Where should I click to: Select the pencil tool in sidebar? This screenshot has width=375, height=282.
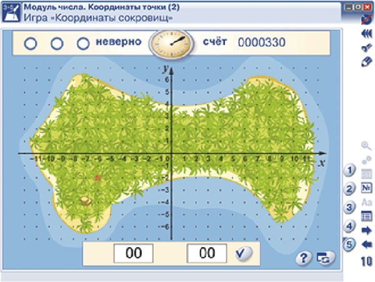point(367,62)
